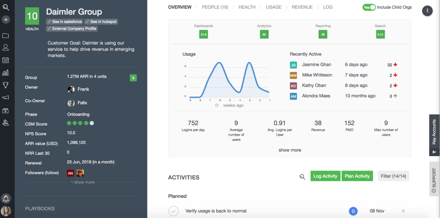Expand show more in account details
440x218 pixels.
(82, 182)
